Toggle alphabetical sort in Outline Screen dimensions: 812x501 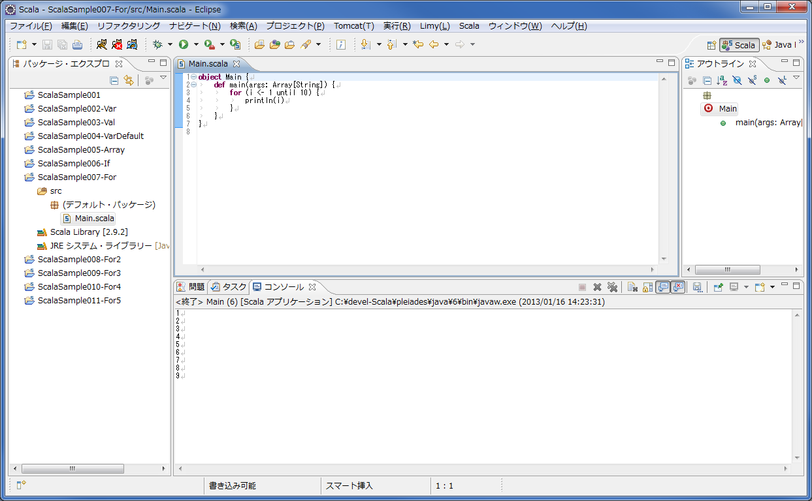(x=722, y=80)
